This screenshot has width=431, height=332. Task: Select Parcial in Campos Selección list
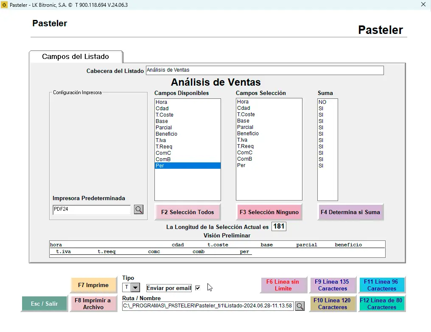coord(269,127)
